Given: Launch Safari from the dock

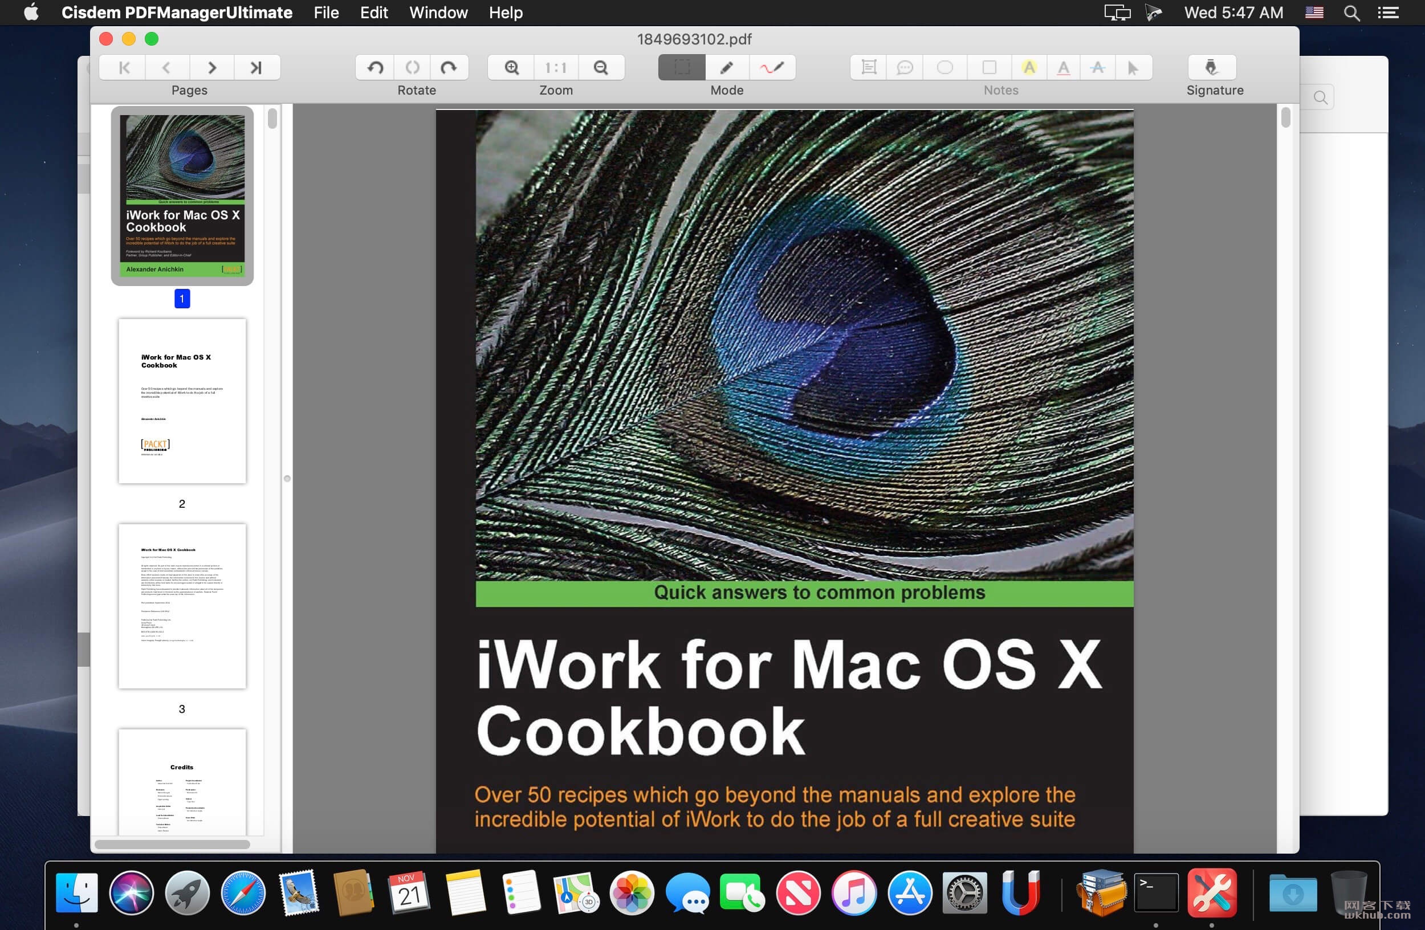Looking at the screenshot, I should coord(243,893).
